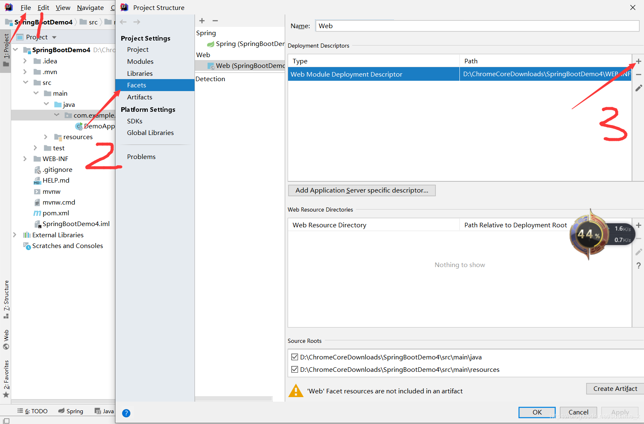
Task: Select Scratches and Consoles
Action: point(67,246)
